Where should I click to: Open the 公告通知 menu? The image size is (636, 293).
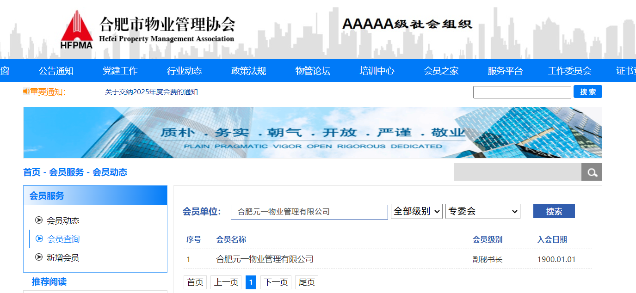click(x=56, y=71)
